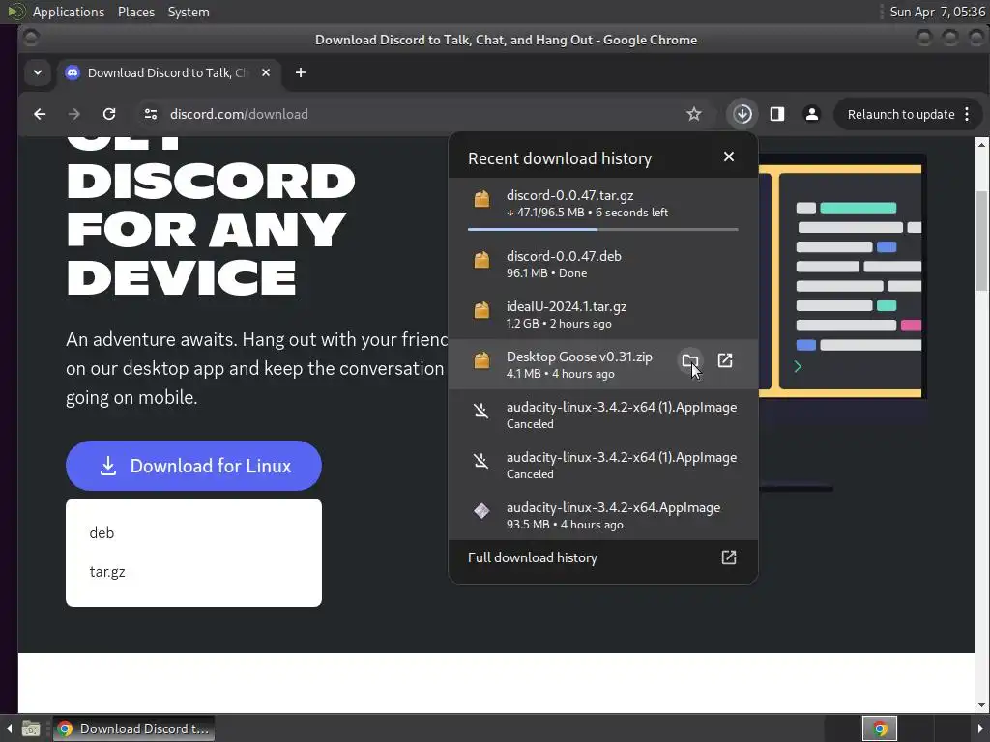Close the Download Discord tab
The height and width of the screenshot is (742, 990).
pyautogui.click(x=266, y=72)
